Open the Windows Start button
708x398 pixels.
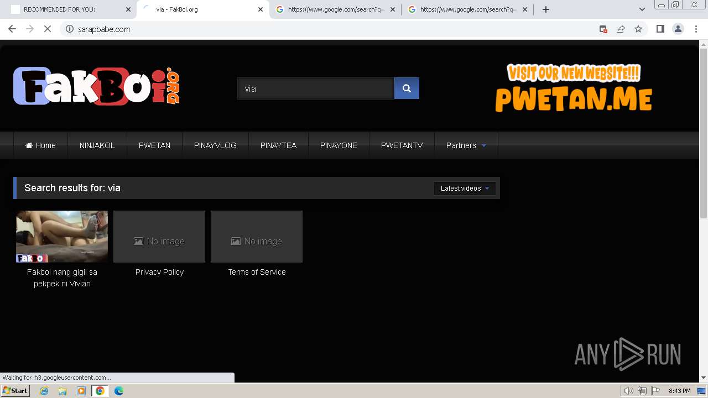15,391
